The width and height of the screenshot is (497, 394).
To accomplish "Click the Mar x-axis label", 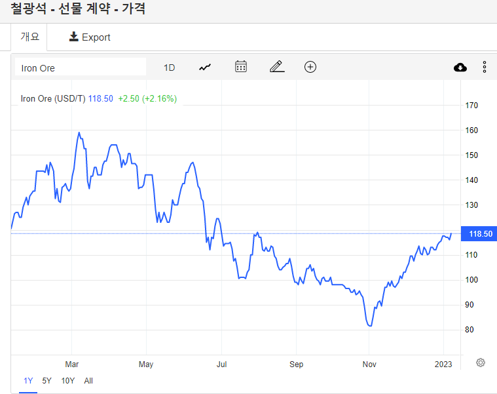I will pyautogui.click(x=71, y=364).
